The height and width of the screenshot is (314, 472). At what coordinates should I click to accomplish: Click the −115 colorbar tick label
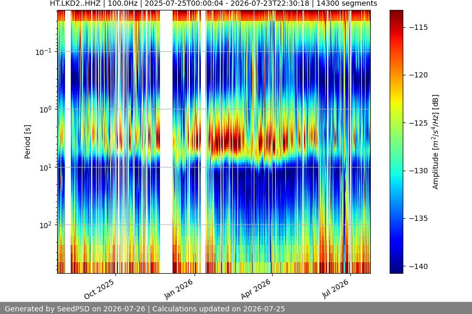(419, 27)
